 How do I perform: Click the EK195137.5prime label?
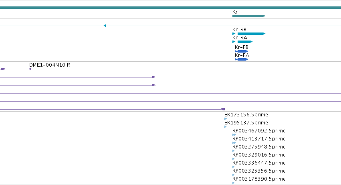click(x=246, y=123)
